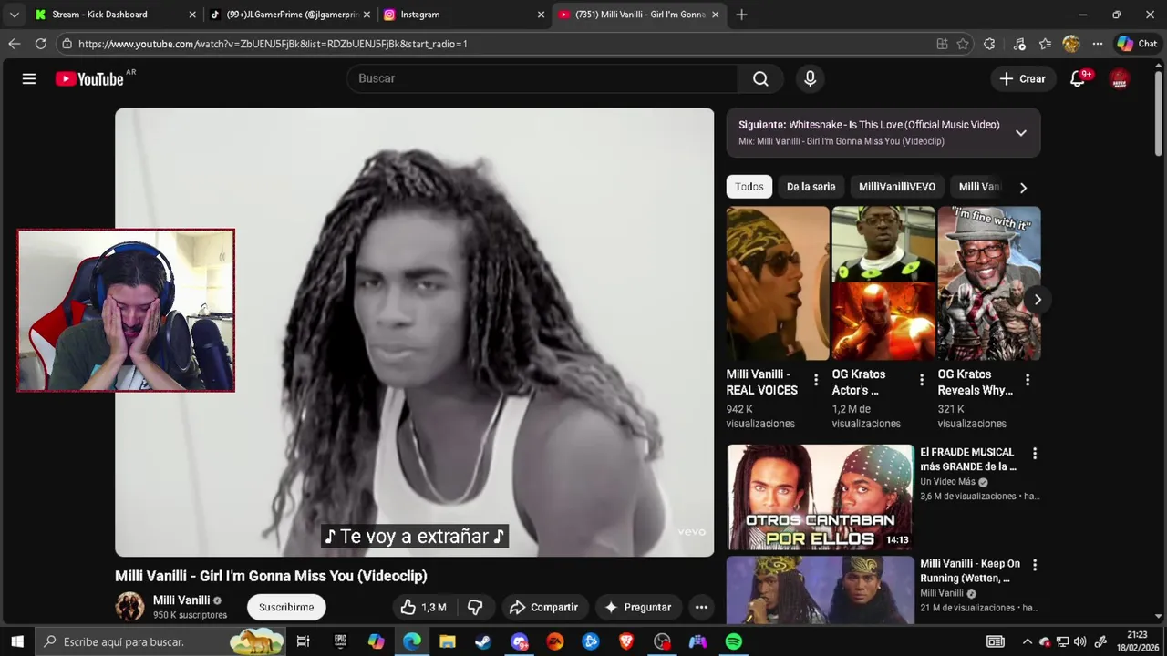Screen dimensions: 1167x656
Task: Open the browser profile avatar
Action: [1071, 44]
